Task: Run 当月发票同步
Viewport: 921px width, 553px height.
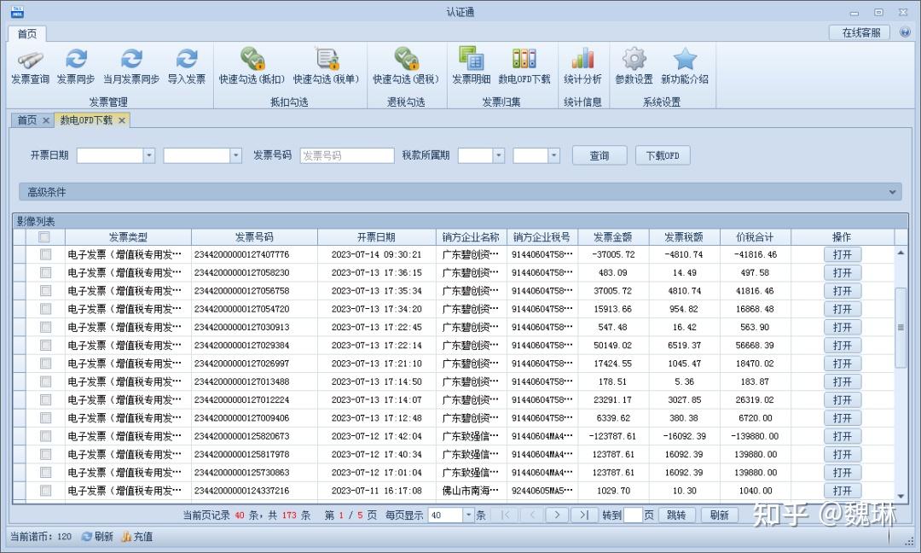Action: click(131, 67)
